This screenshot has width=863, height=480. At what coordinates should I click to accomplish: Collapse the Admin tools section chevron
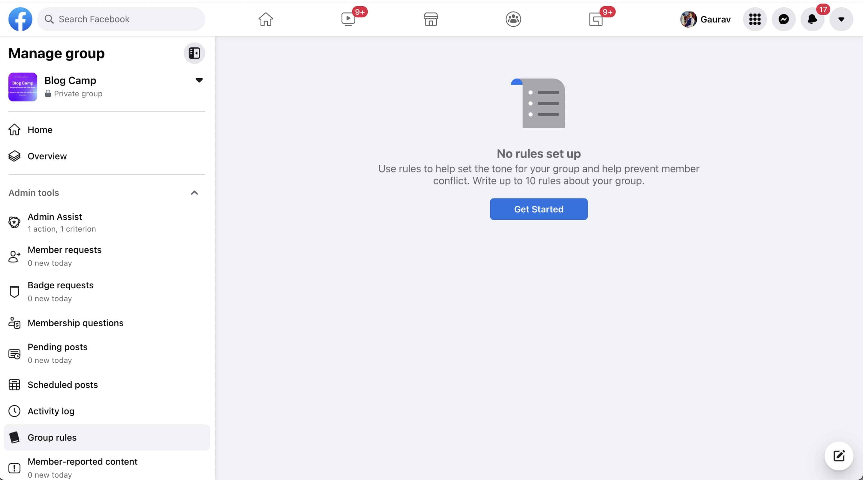(194, 193)
